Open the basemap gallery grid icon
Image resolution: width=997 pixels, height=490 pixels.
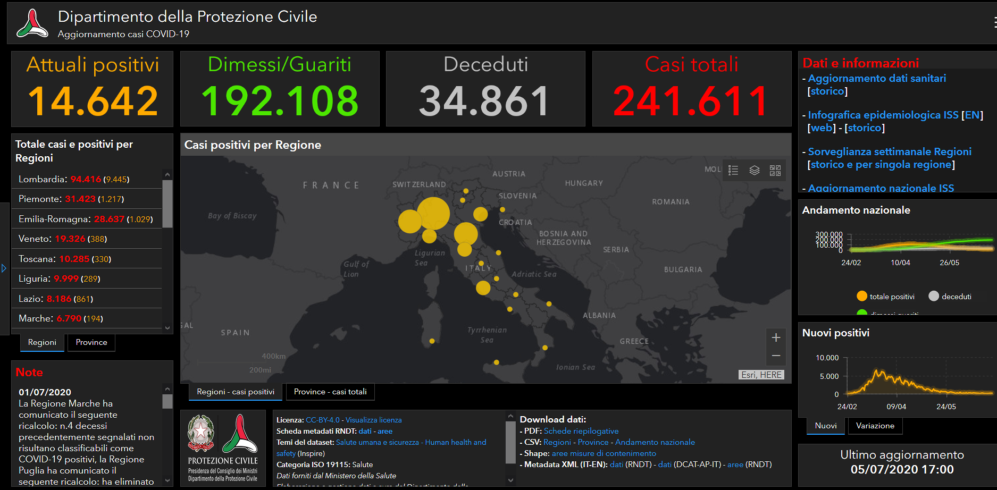(775, 171)
